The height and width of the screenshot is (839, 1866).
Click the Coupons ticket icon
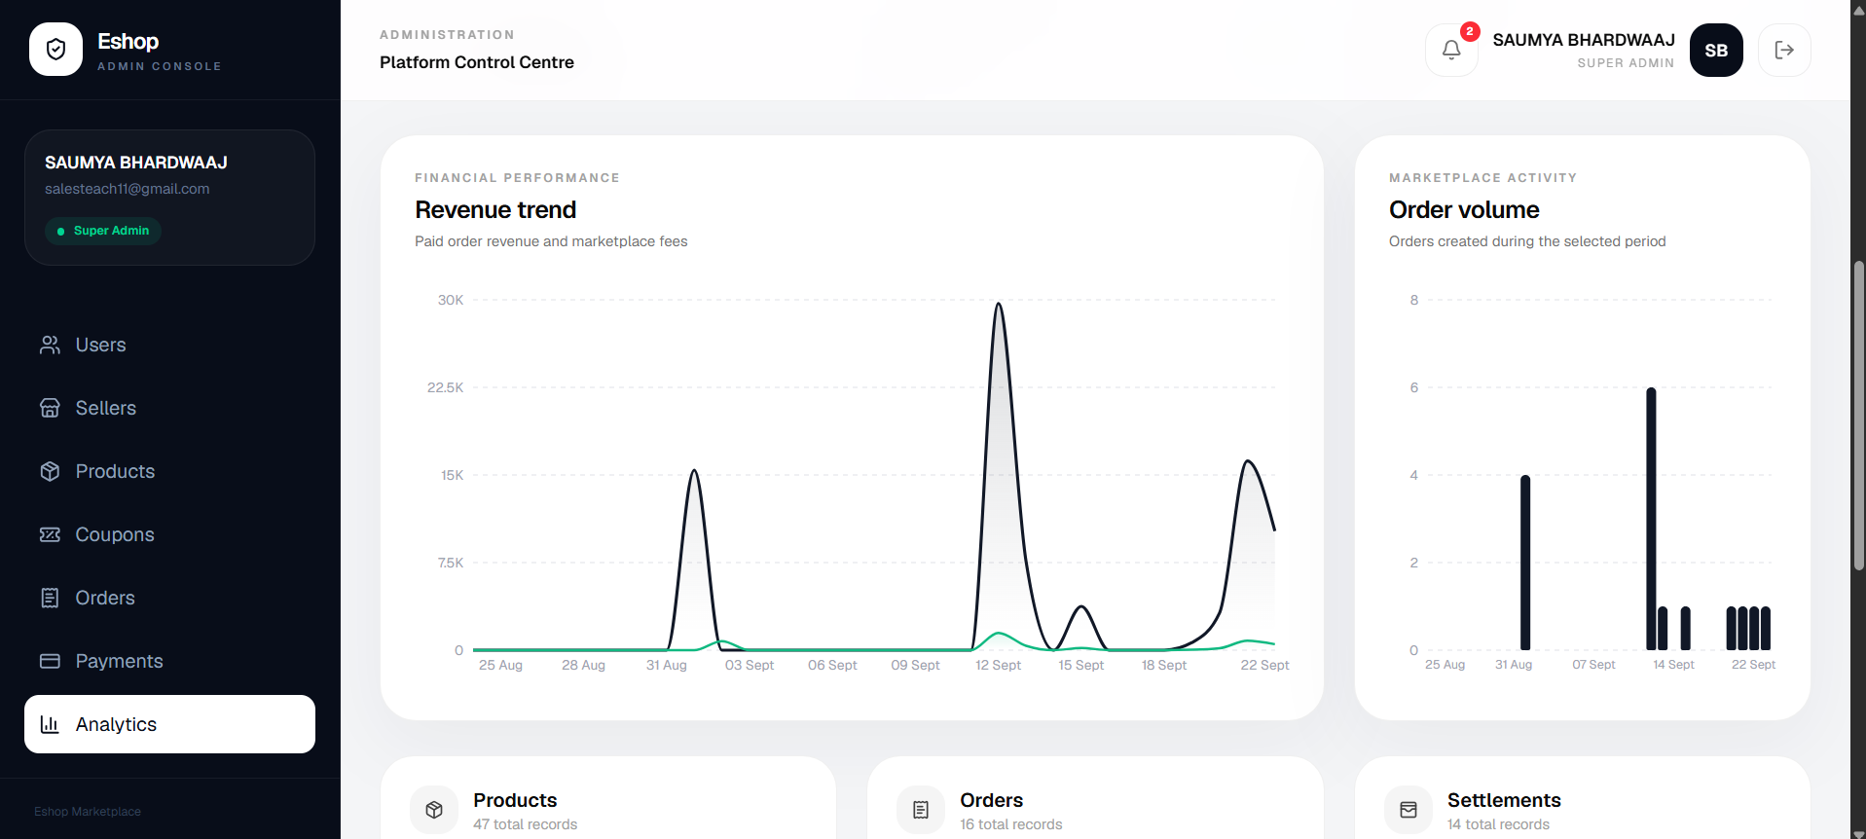[x=50, y=534]
